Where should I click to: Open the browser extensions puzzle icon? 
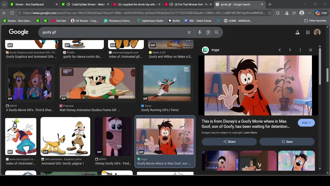[278, 13]
